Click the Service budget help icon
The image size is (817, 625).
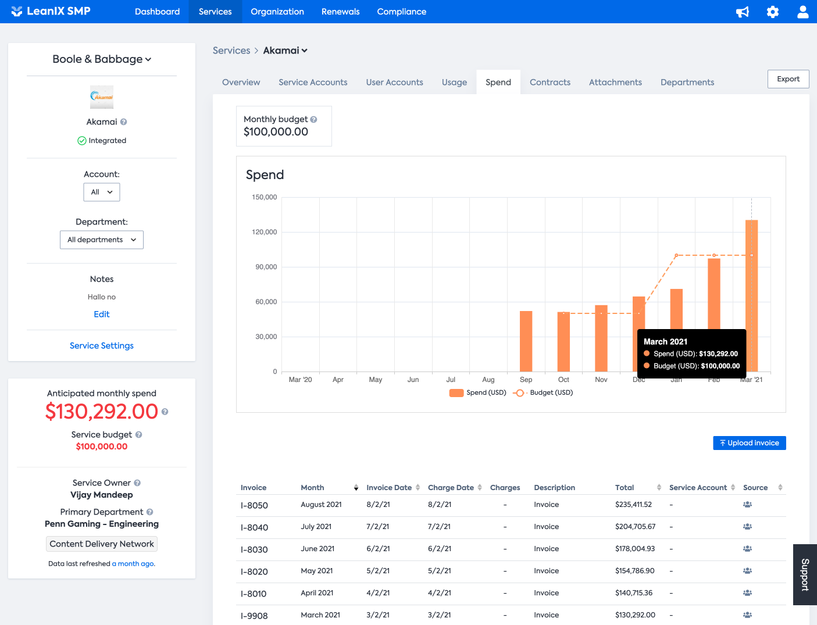pyautogui.click(x=138, y=435)
